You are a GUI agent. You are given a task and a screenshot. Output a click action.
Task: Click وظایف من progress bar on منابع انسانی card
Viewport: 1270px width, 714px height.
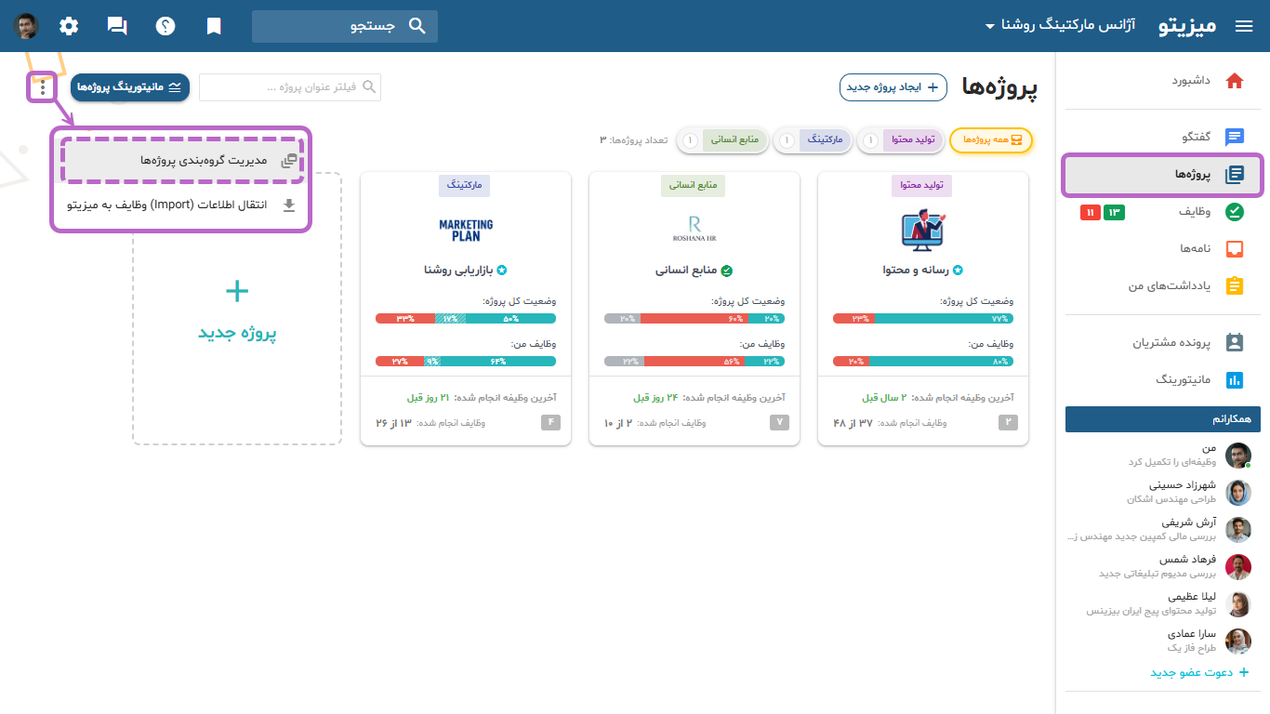coord(695,362)
